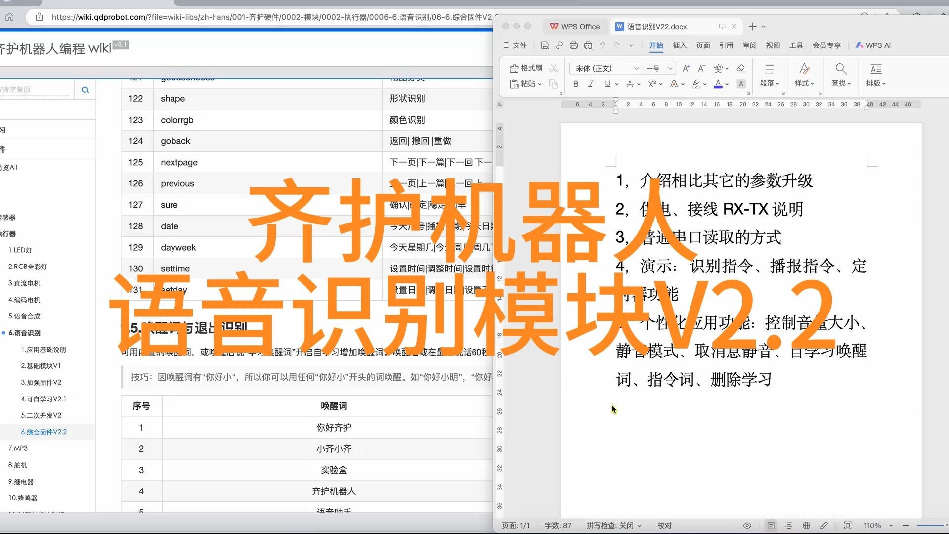Click increase font size icon
Image resolution: width=949 pixels, height=534 pixels.
pyautogui.click(x=686, y=68)
